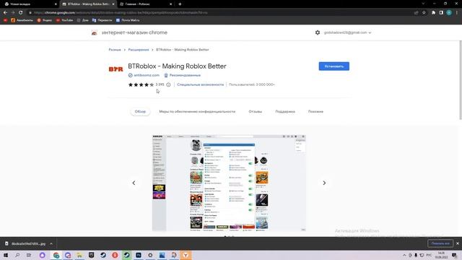The image size is (462, 260).
Task: Go back using the browser back arrow
Action: (x=5, y=13)
